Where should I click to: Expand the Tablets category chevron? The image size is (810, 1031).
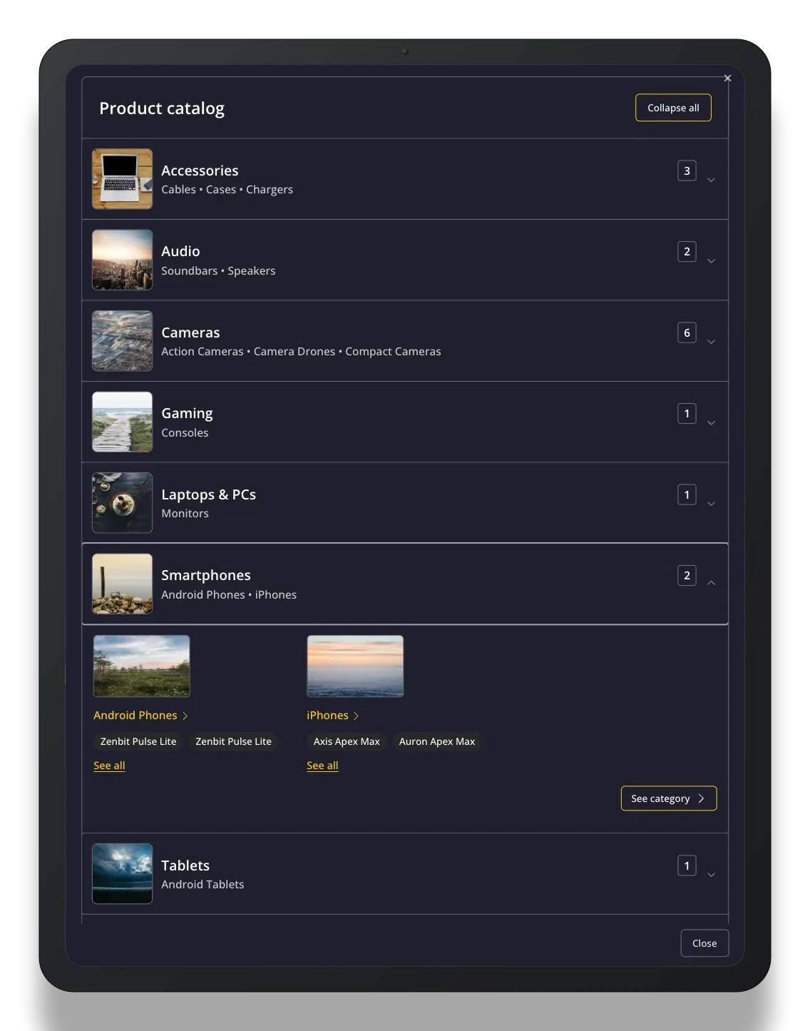coord(711,875)
